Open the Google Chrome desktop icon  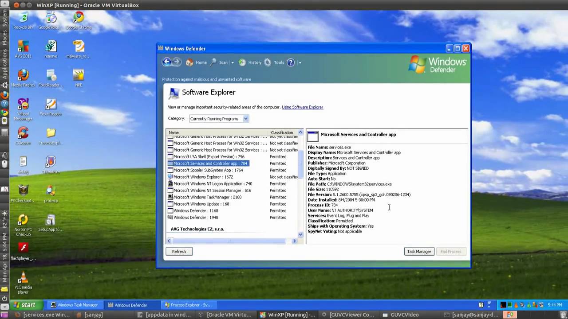[x=79, y=21]
